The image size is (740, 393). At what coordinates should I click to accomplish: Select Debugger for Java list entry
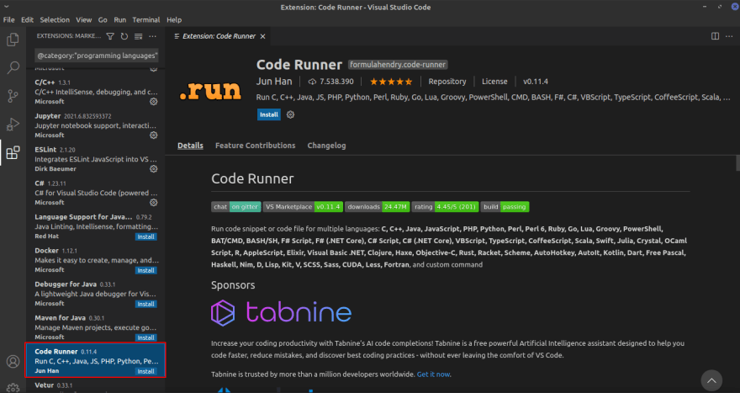[96, 294]
